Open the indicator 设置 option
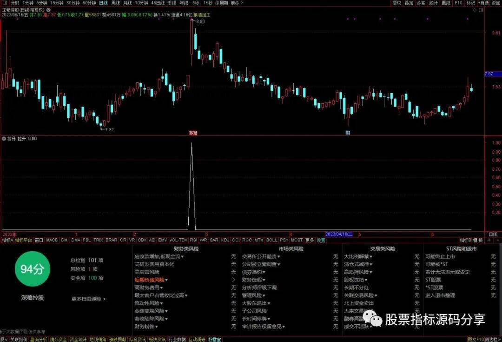This screenshot has height=342, width=502. (x=321, y=240)
